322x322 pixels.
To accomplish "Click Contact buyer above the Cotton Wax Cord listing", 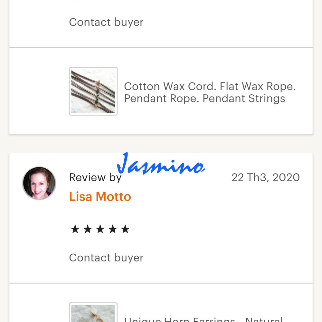I will [x=106, y=22].
